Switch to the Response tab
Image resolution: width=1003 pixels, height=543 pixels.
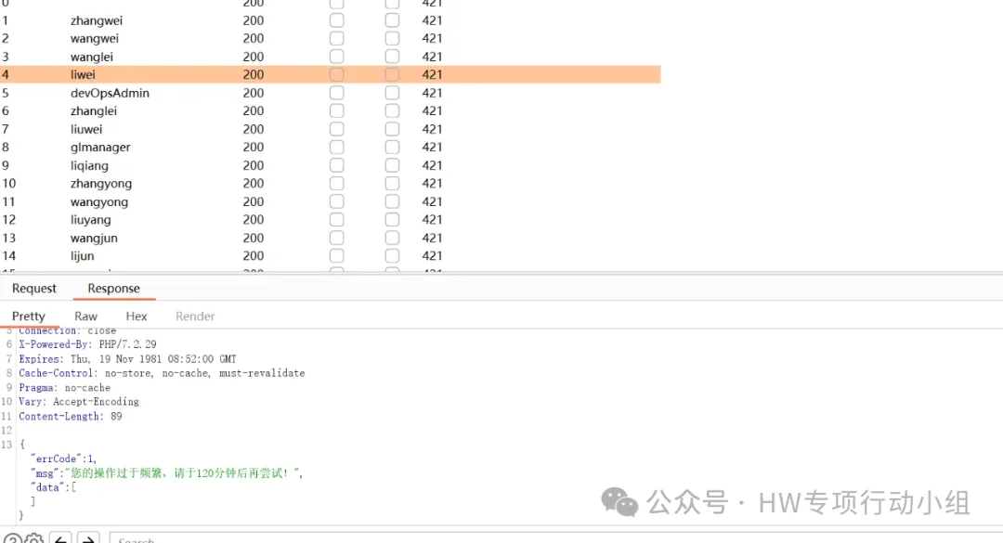click(114, 289)
